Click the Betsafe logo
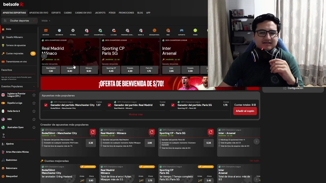This screenshot has width=326, height=183. coord(13,4)
